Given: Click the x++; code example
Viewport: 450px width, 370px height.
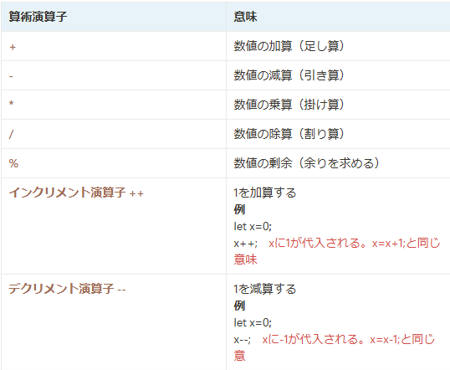Looking at the screenshot, I should click(x=245, y=244).
